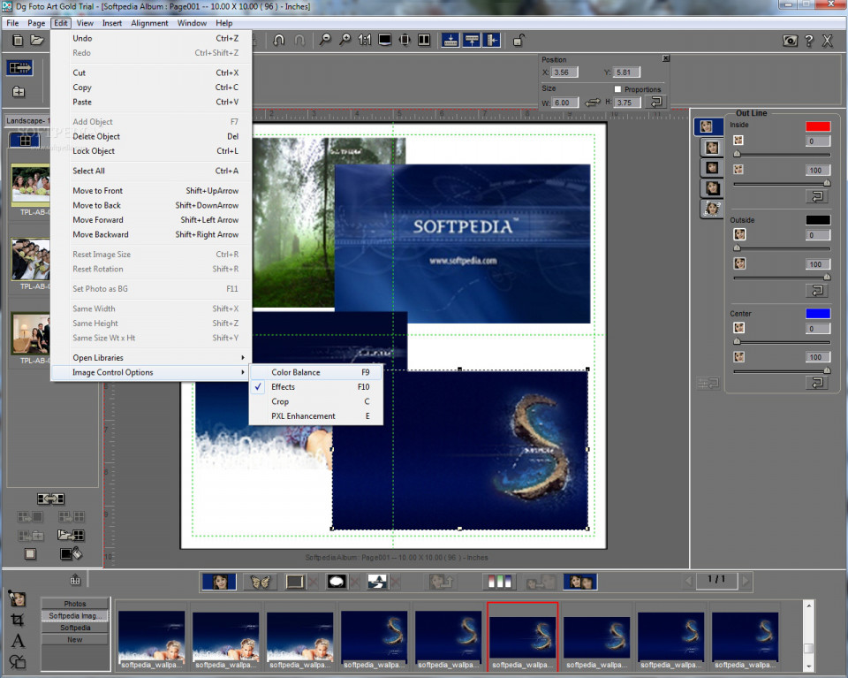Click the camera snapshot icon at top right
Viewport: 848px width, 678px height.
click(790, 41)
